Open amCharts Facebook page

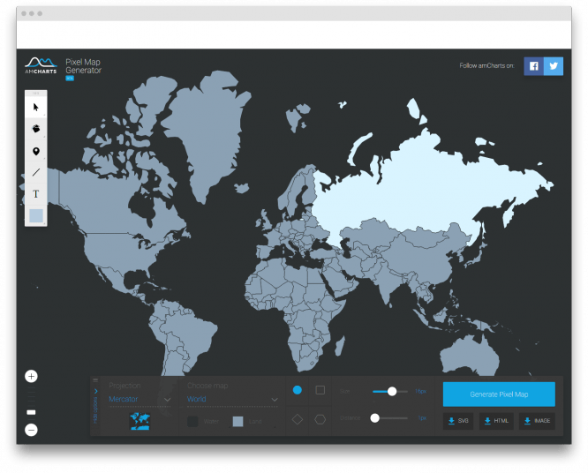click(533, 66)
